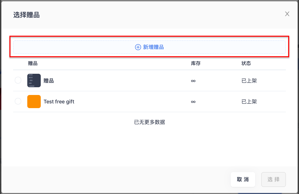Click the dark thumbnail of 赠品 item
The width and height of the screenshot is (299, 194).
34,80
